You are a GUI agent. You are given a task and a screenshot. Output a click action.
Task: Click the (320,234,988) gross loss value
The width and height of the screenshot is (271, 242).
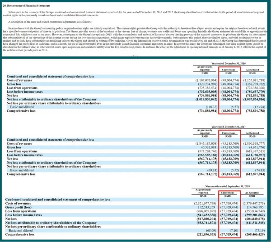[x=205, y=84]
